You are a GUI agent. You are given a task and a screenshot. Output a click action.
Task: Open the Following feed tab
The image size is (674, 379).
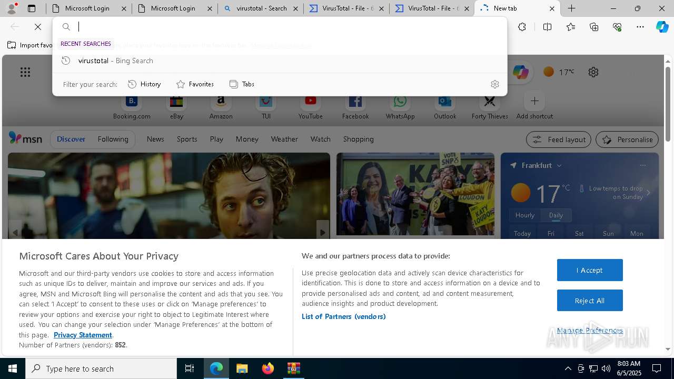click(x=113, y=139)
